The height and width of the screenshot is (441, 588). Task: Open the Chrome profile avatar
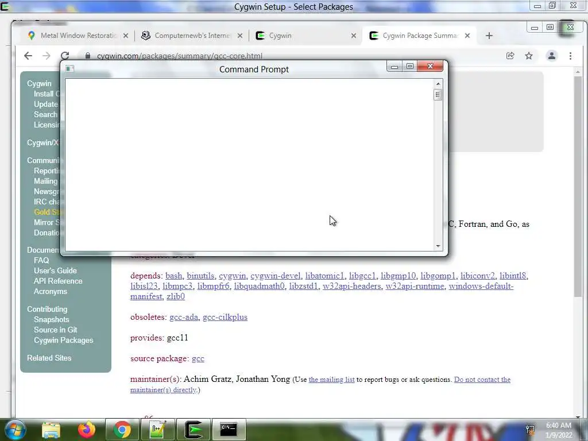[x=552, y=56]
